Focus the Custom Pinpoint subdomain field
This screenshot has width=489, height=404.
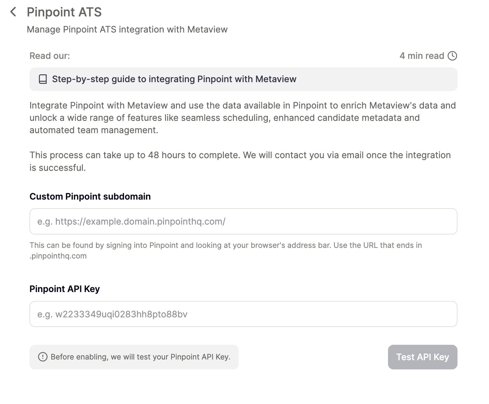click(x=243, y=222)
